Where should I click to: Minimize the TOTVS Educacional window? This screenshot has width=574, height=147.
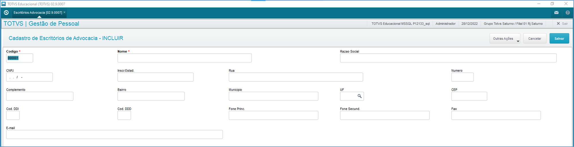tap(539, 4)
